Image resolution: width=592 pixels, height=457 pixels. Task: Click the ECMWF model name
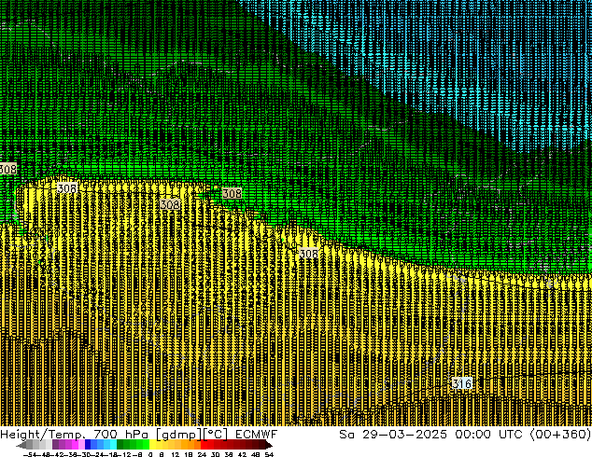[x=257, y=435]
